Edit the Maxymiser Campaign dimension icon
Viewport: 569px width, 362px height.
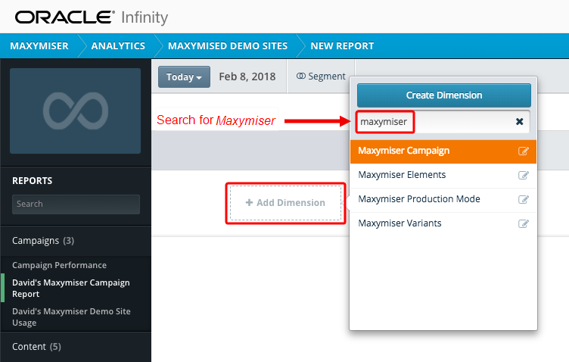(523, 151)
